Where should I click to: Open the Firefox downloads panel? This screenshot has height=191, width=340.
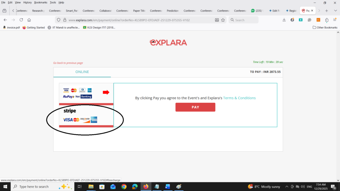click(284, 20)
